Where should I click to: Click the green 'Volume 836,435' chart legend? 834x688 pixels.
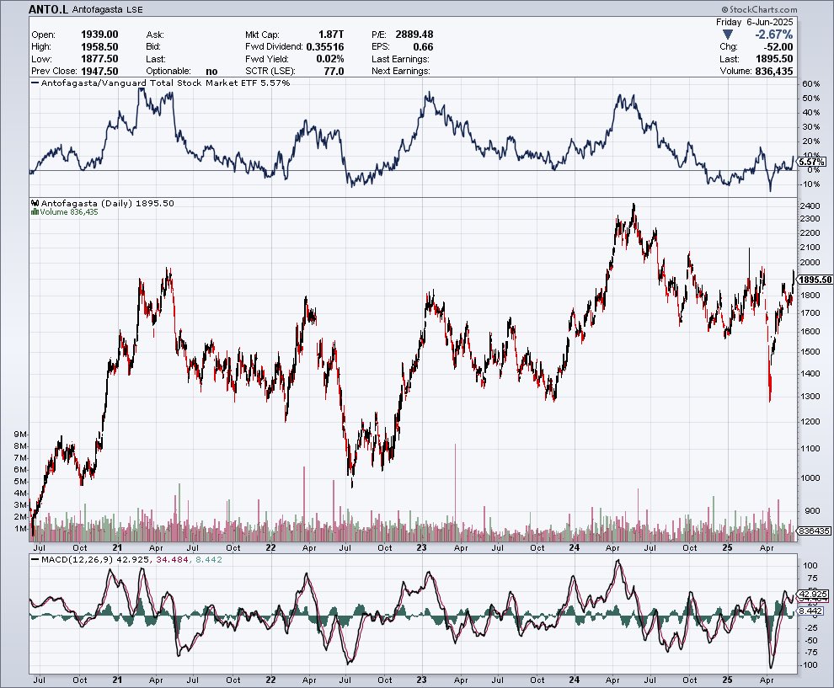coord(65,211)
